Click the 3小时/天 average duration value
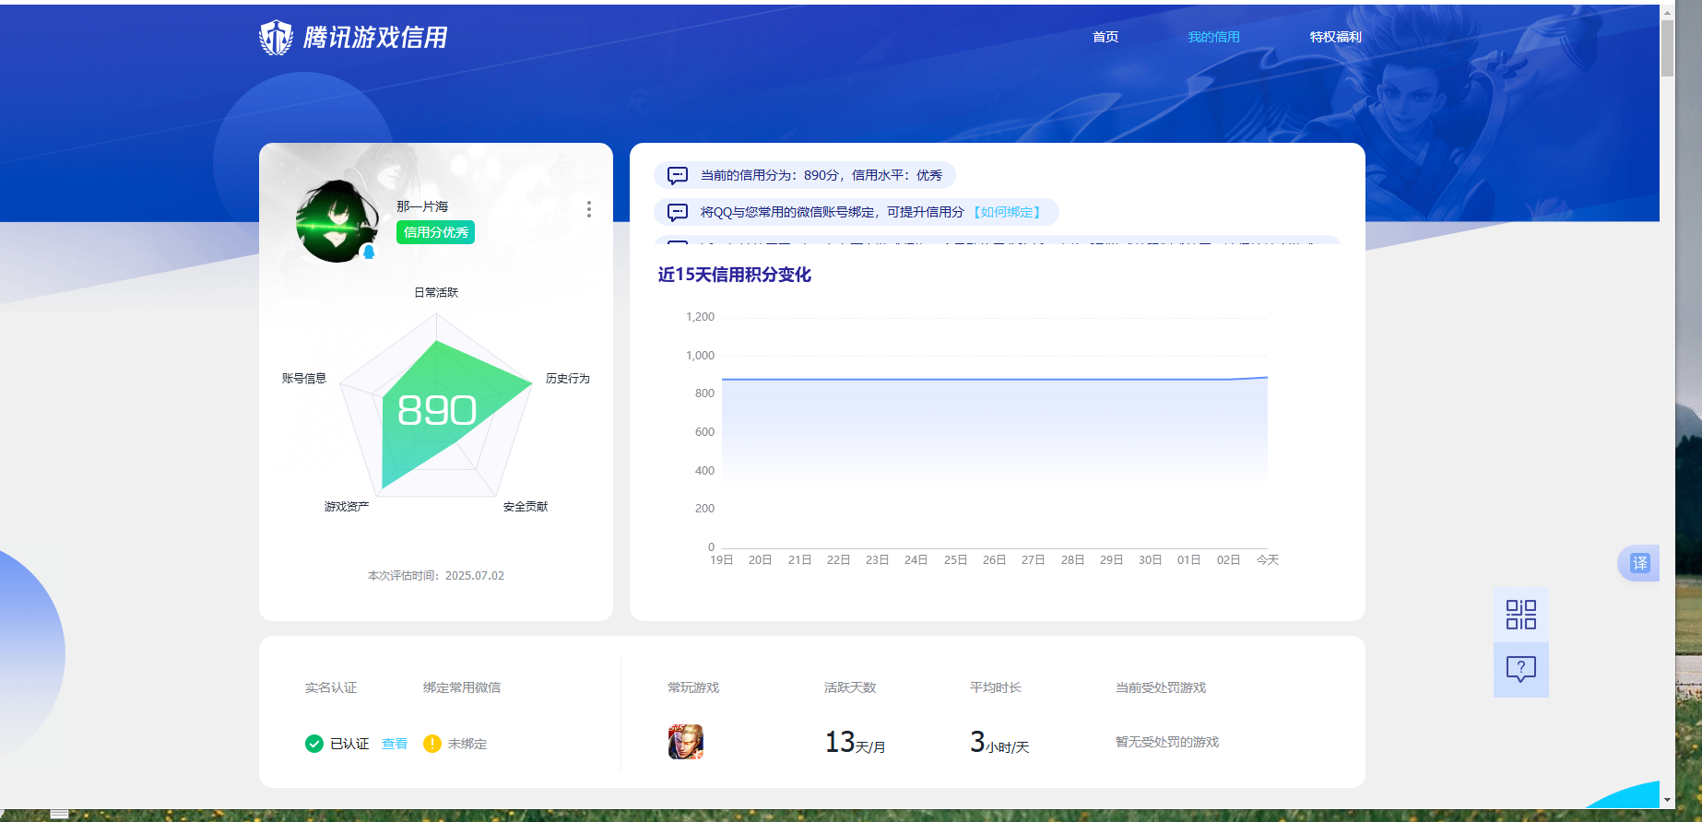 pos(999,742)
